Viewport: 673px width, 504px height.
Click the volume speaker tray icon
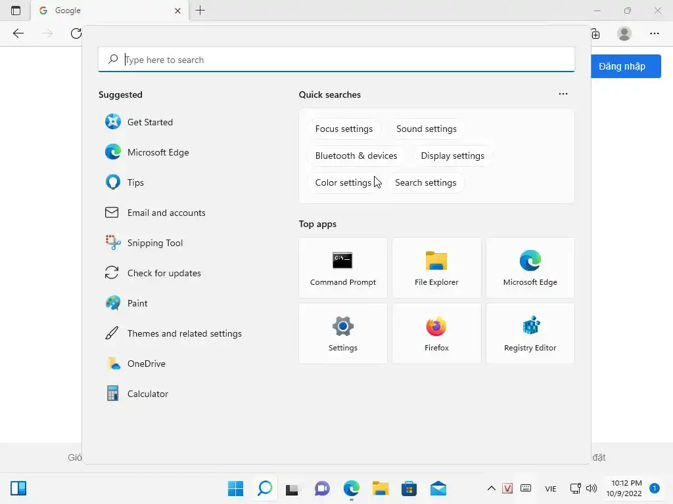(592, 488)
